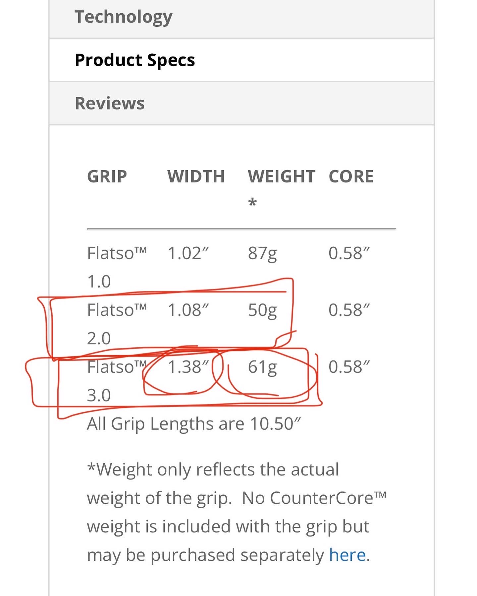The height and width of the screenshot is (596, 477).
Task: Click the 'All Grip Lengths are 10.50″' note
Action: pos(194,424)
